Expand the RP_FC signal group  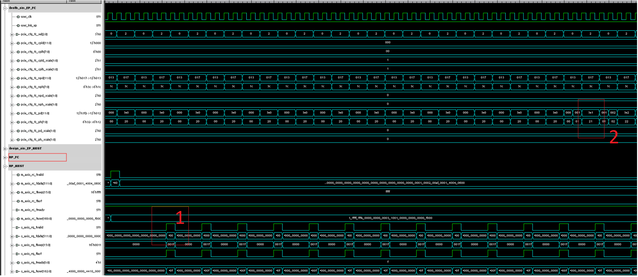tap(5, 158)
